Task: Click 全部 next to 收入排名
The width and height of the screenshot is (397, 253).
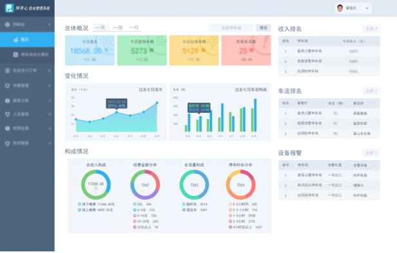Action: [x=371, y=28]
